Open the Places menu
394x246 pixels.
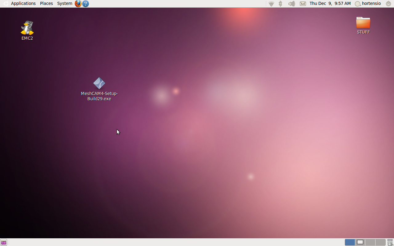46,3
